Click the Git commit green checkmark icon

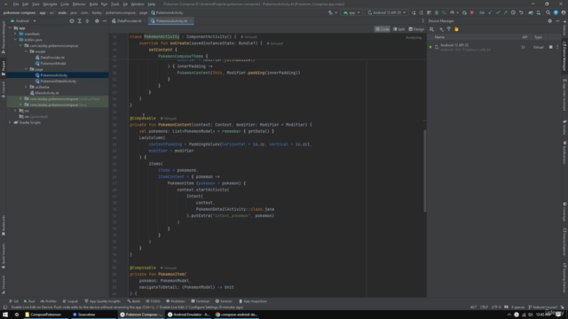click(498, 12)
